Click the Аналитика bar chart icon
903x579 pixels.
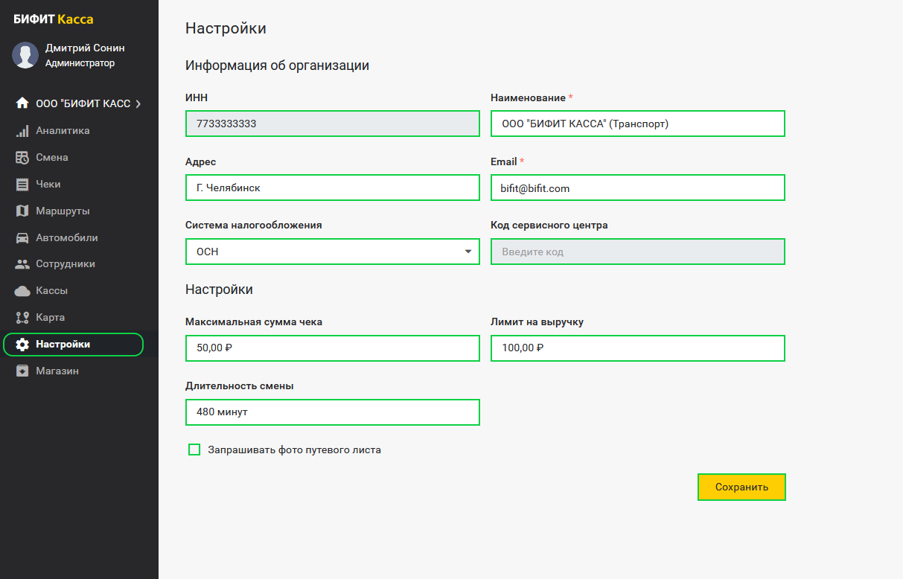tap(22, 131)
